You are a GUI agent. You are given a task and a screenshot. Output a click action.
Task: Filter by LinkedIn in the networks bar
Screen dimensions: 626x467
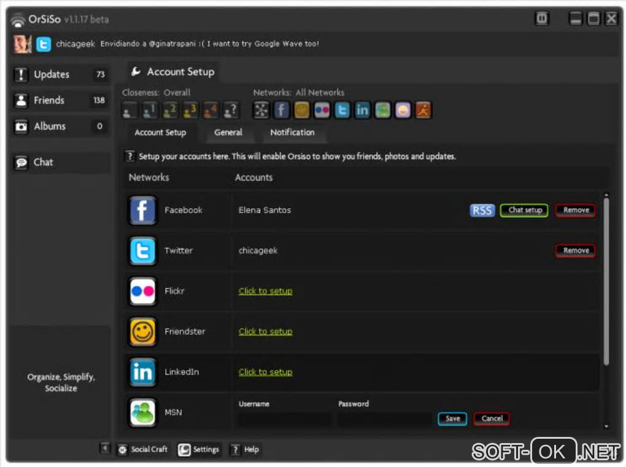point(363,110)
